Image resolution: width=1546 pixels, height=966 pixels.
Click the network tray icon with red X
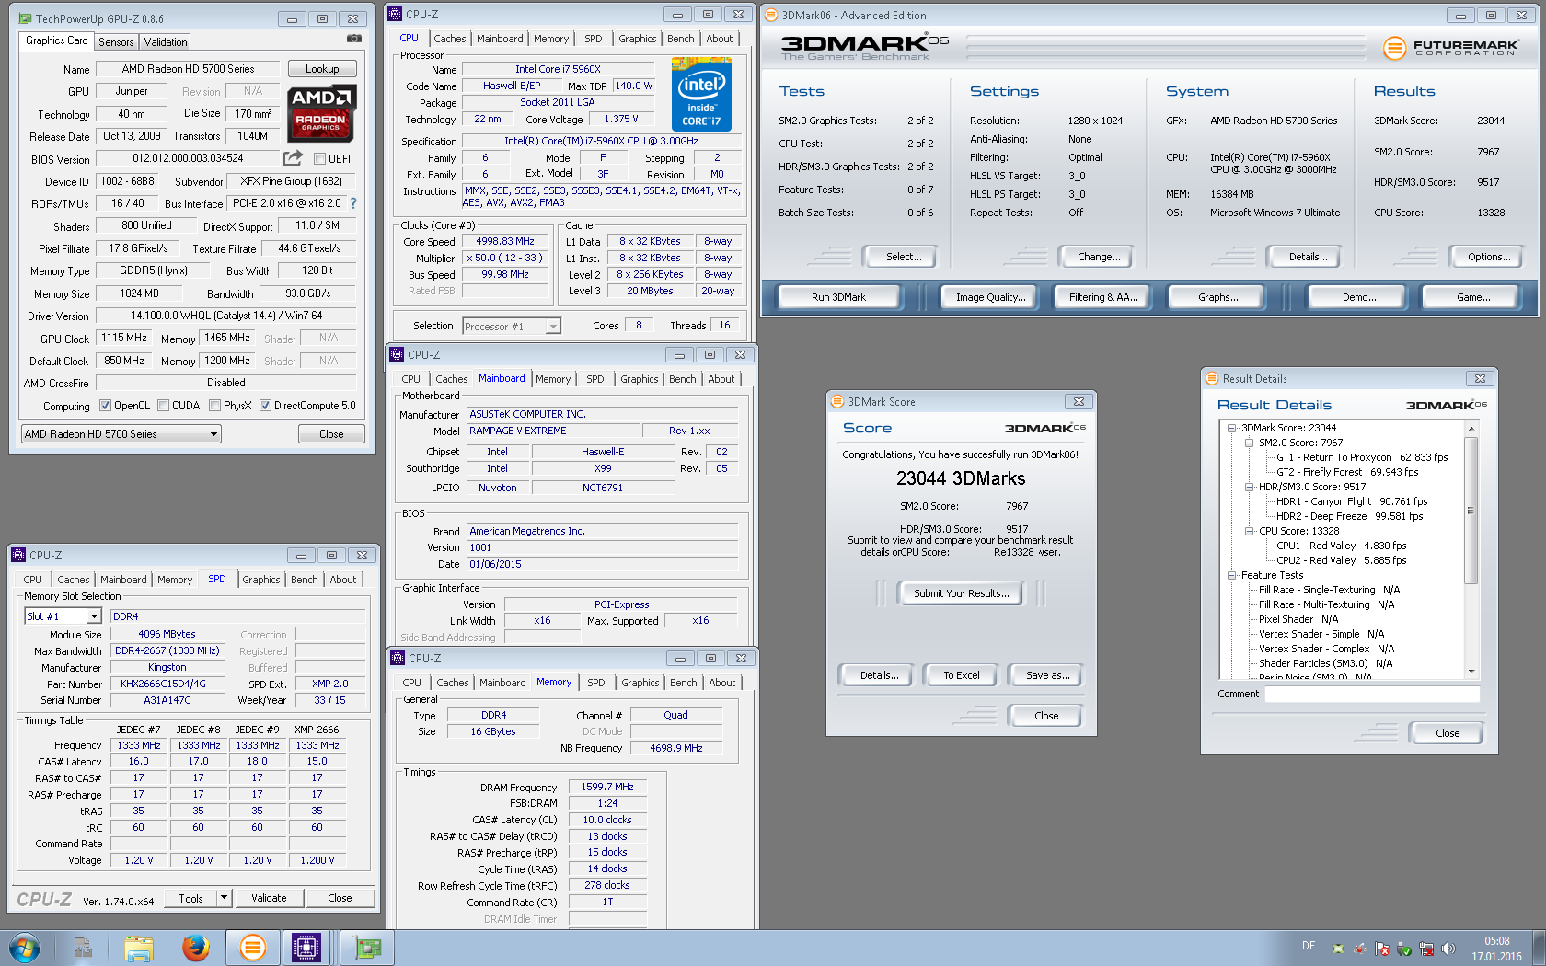click(1426, 949)
